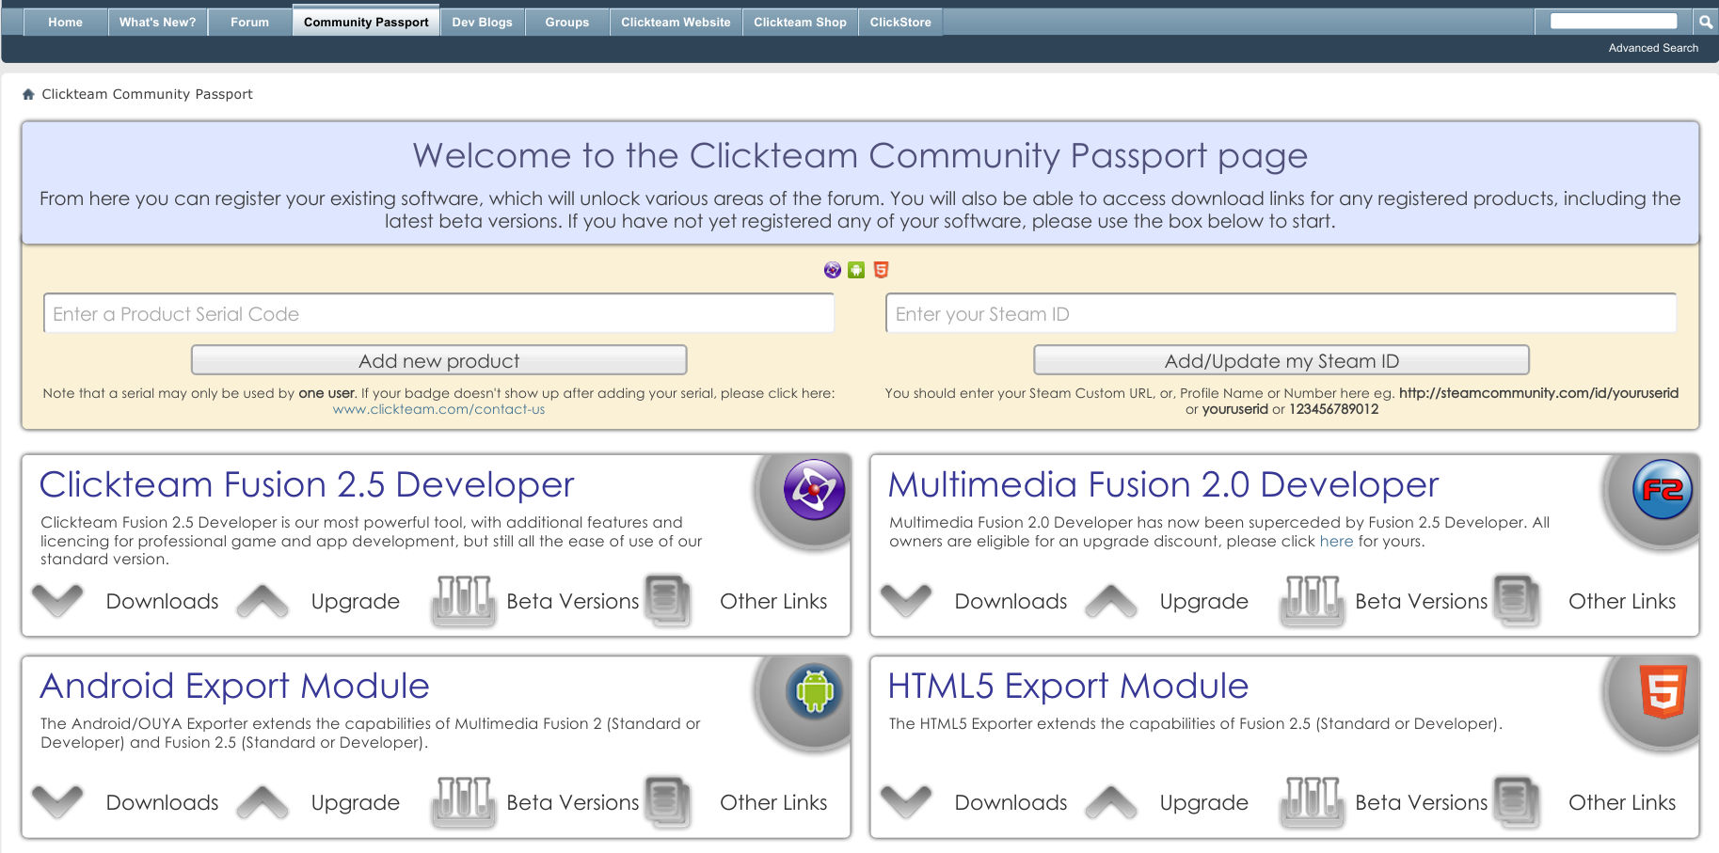Image resolution: width=1719 pixels, height=853 pixels.
Task: Open the Clickteam Website tab
Action: tap(676, 22)
